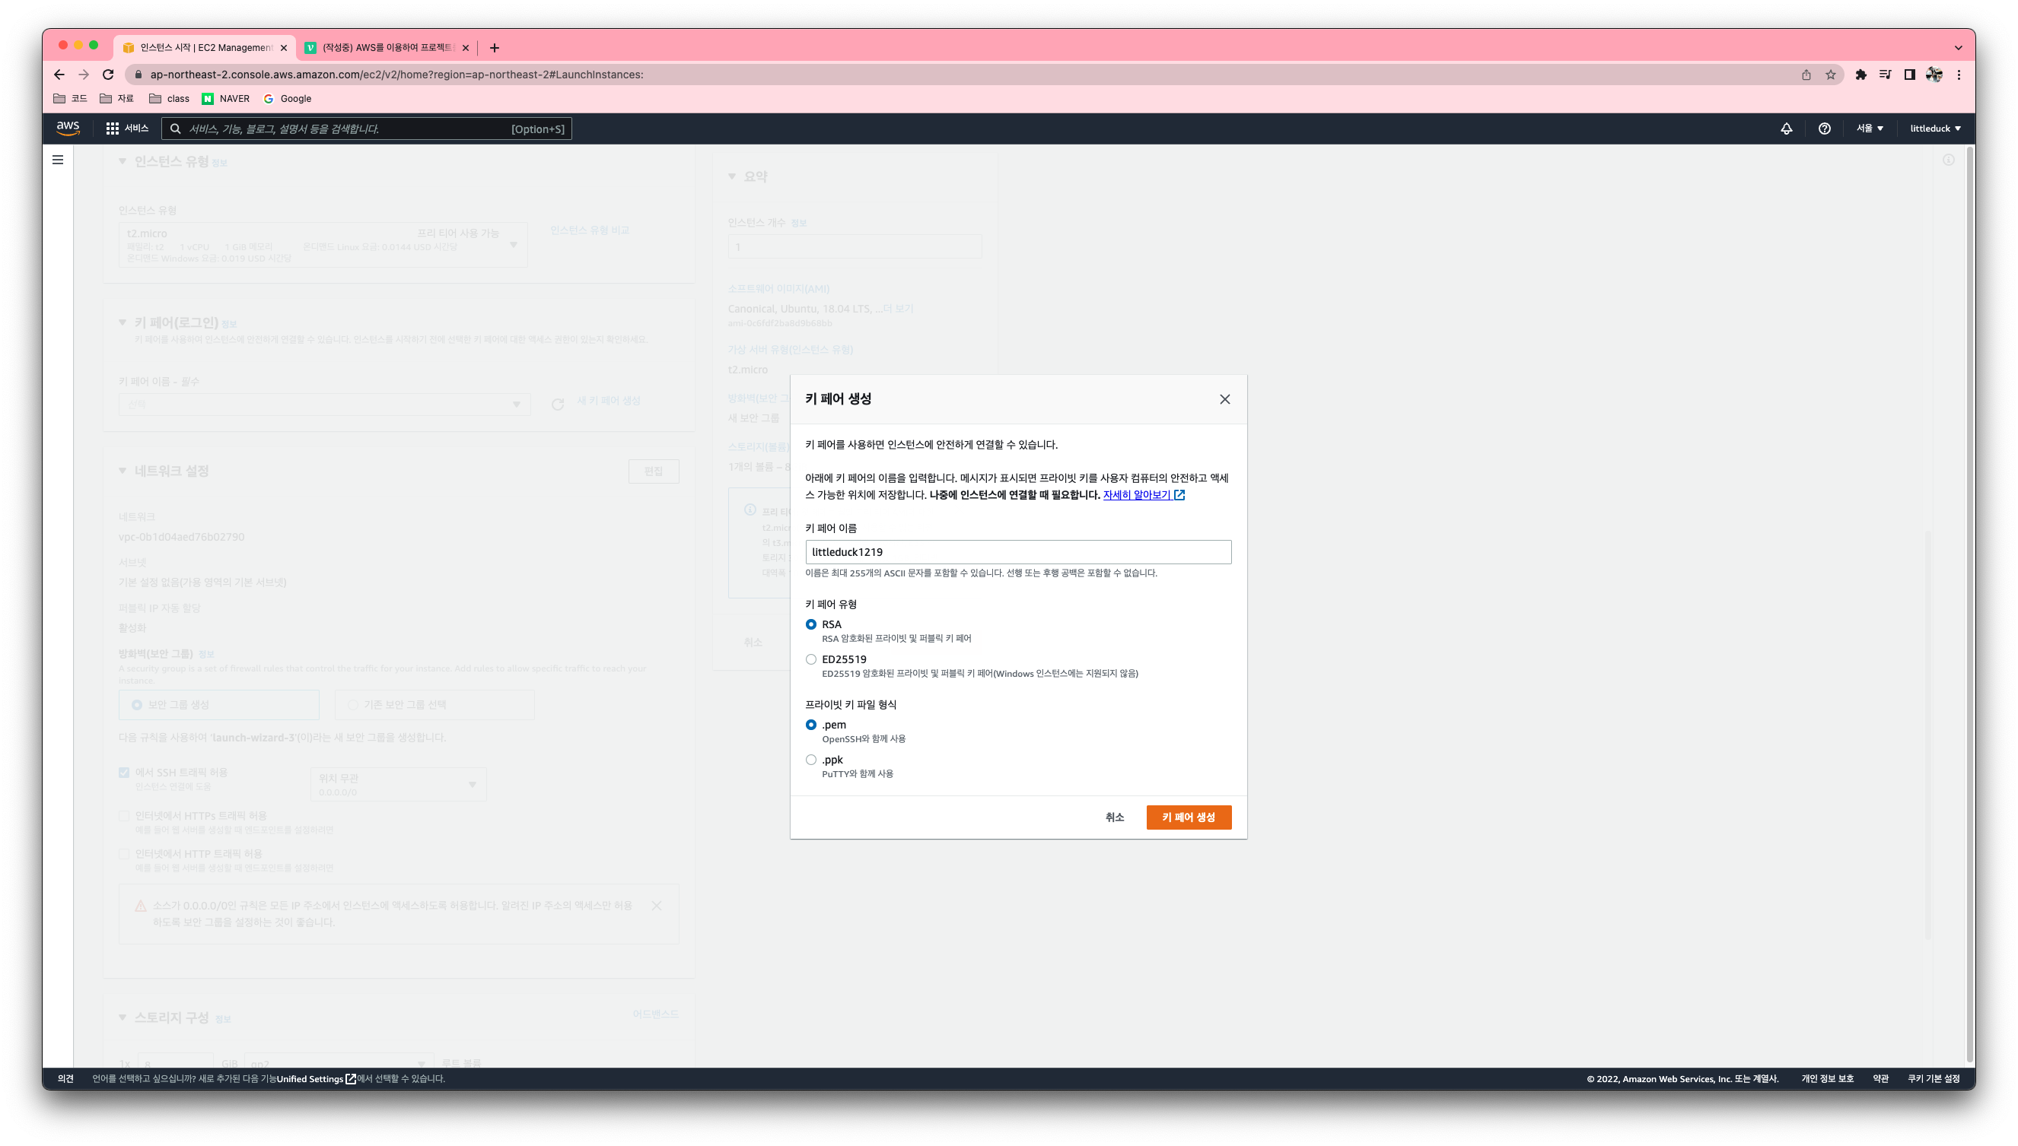
Task: Go back with browser back arrow
Action: tap(59, 75)
